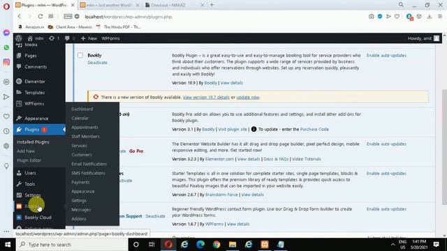The image size is (447, 251).
Task: View version 19.7 details link
Action: tap(206, 98)
